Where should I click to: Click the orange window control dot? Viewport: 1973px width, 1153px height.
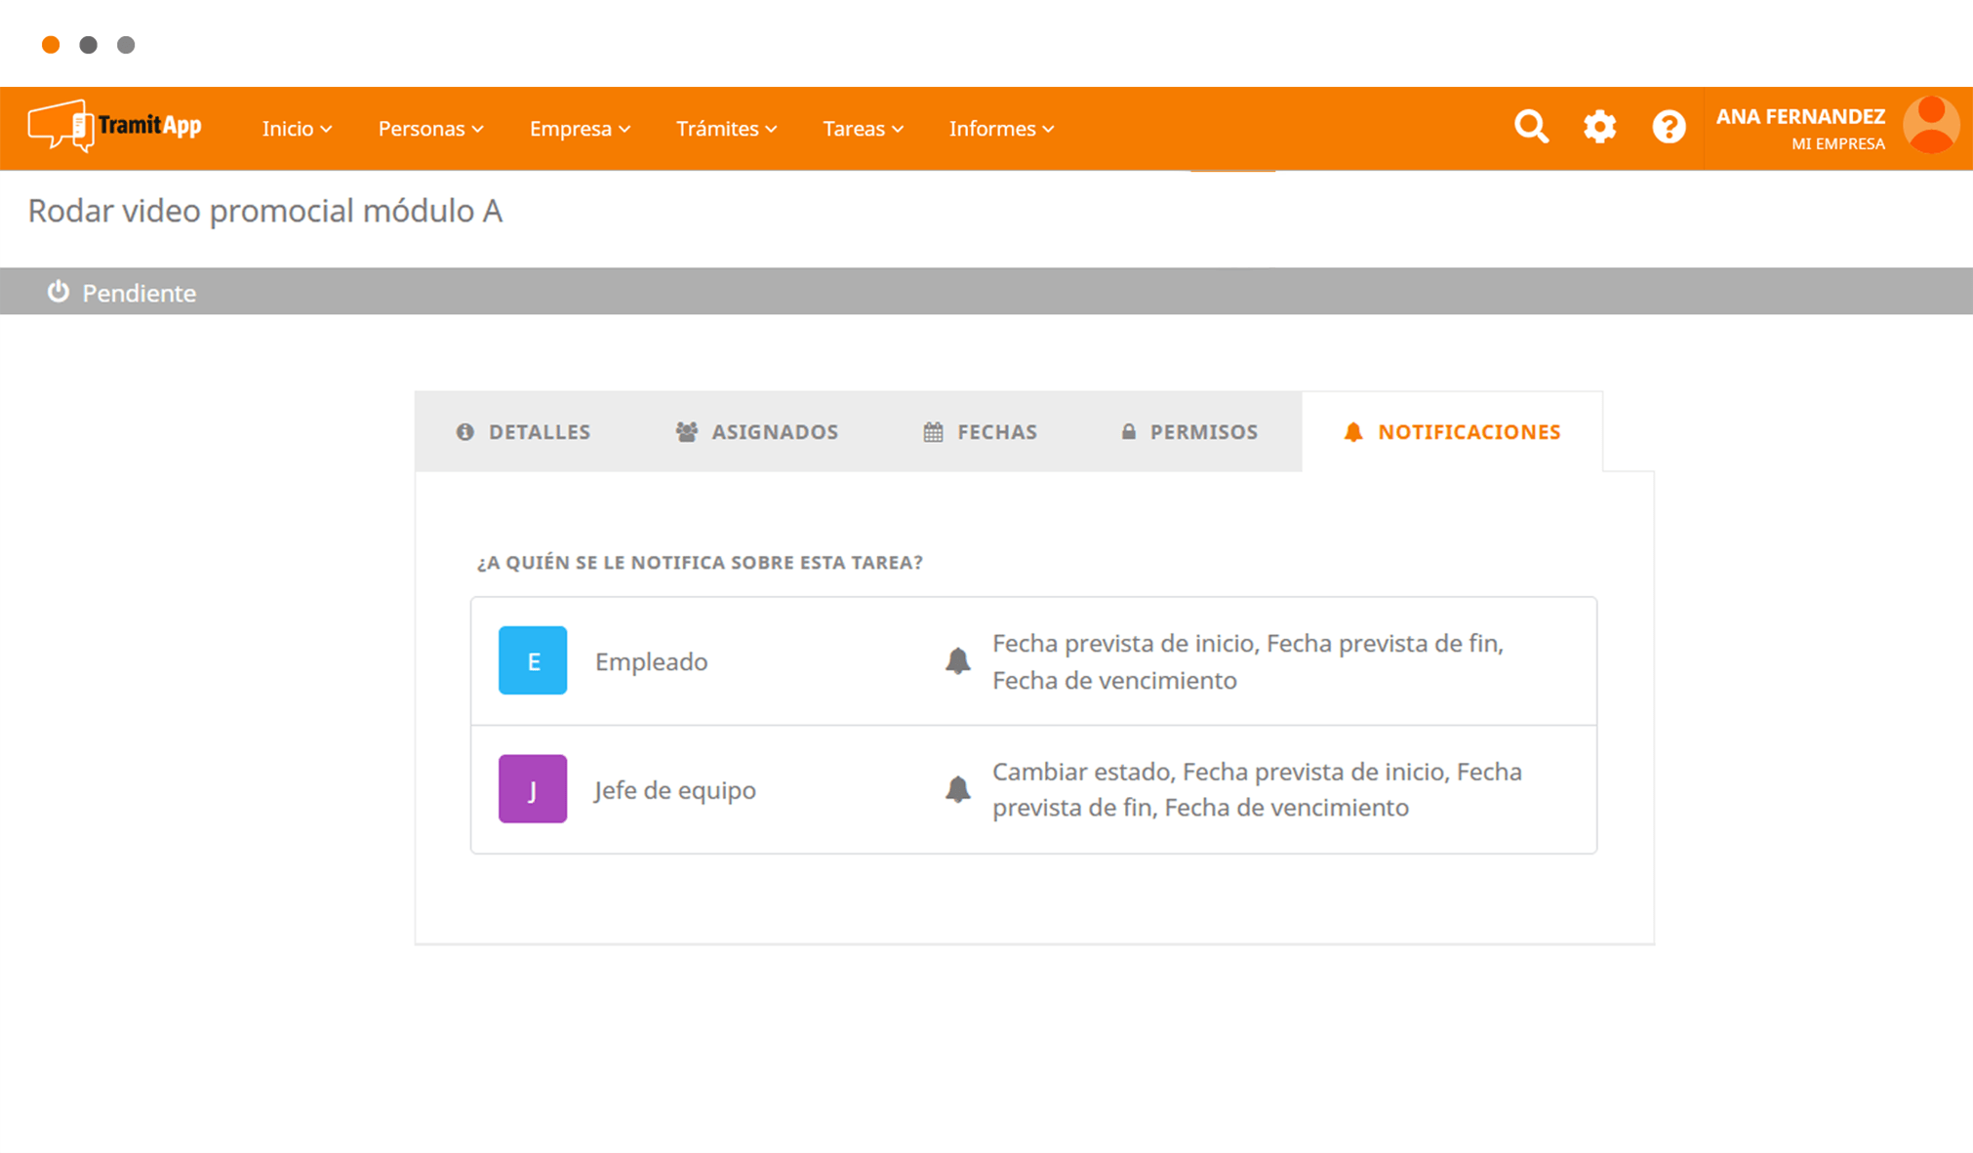[x=51, y=44]
